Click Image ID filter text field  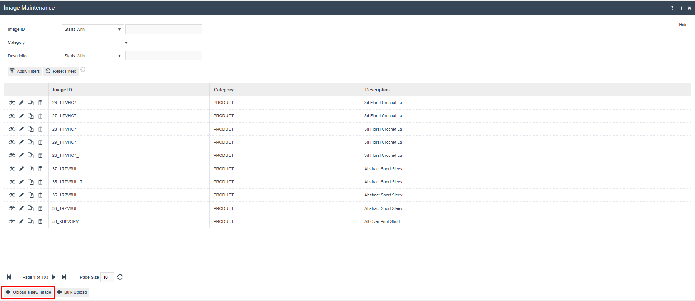click(164, 29)
